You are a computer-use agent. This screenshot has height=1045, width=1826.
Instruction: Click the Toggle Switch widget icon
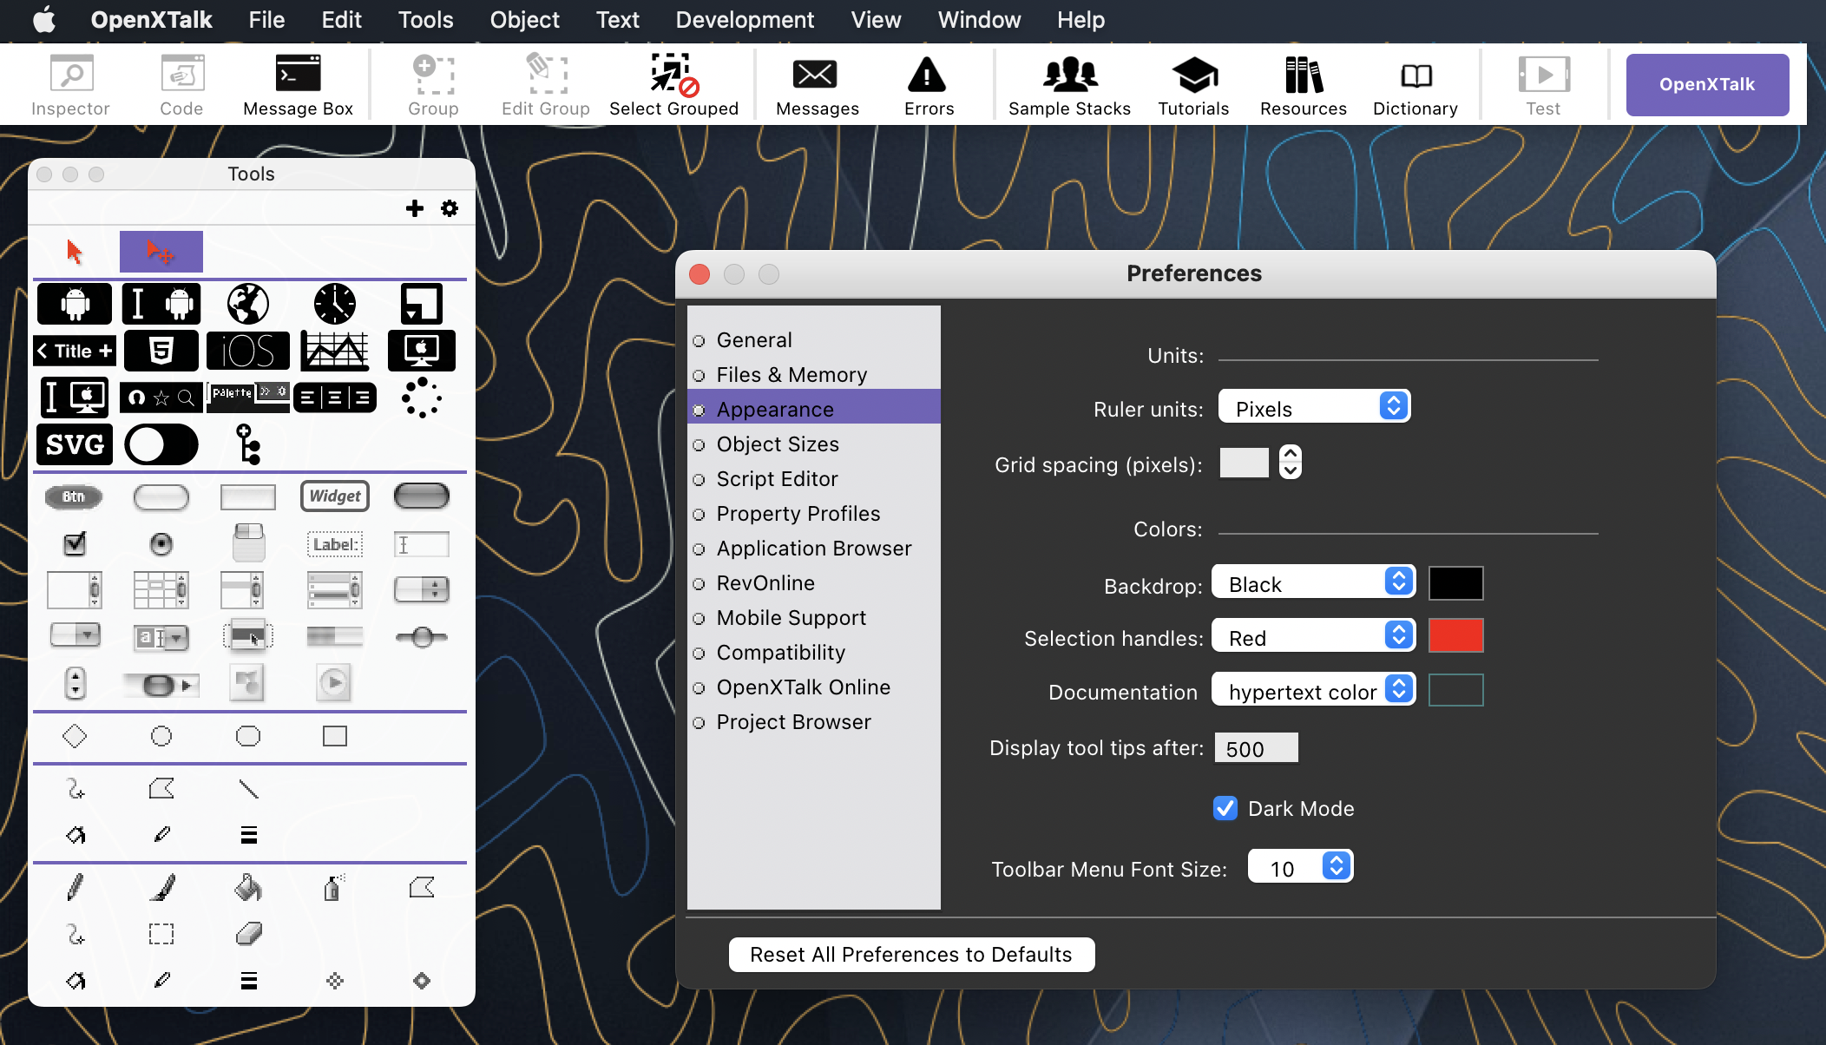(x=161, y=444)
